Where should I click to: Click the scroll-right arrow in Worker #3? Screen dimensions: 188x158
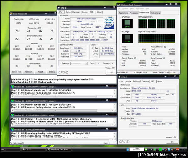[x=112, y=125]
